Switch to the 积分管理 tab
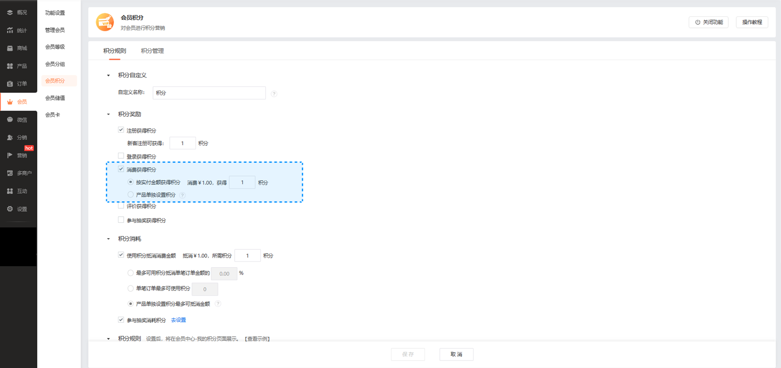Viewport: 781px width, 368px height. (x=152, y=51)
